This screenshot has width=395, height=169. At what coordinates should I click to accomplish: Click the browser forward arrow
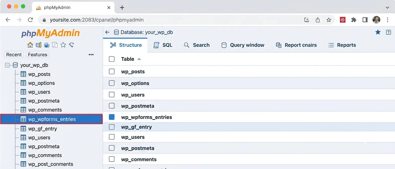(19, 20)
